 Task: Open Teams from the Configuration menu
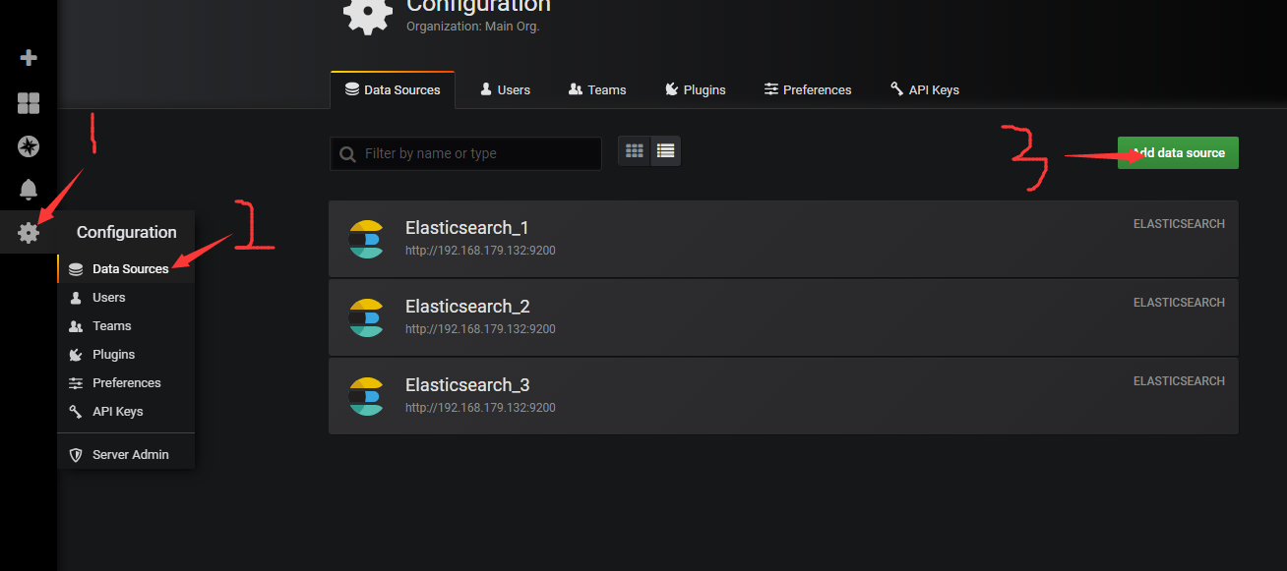pyautogui.click(x=110, y=325)
